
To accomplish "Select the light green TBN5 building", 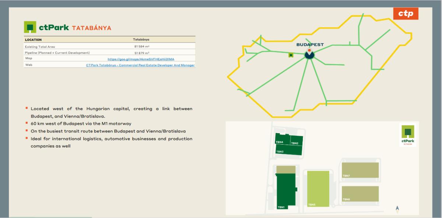I will tap(318, 188).
